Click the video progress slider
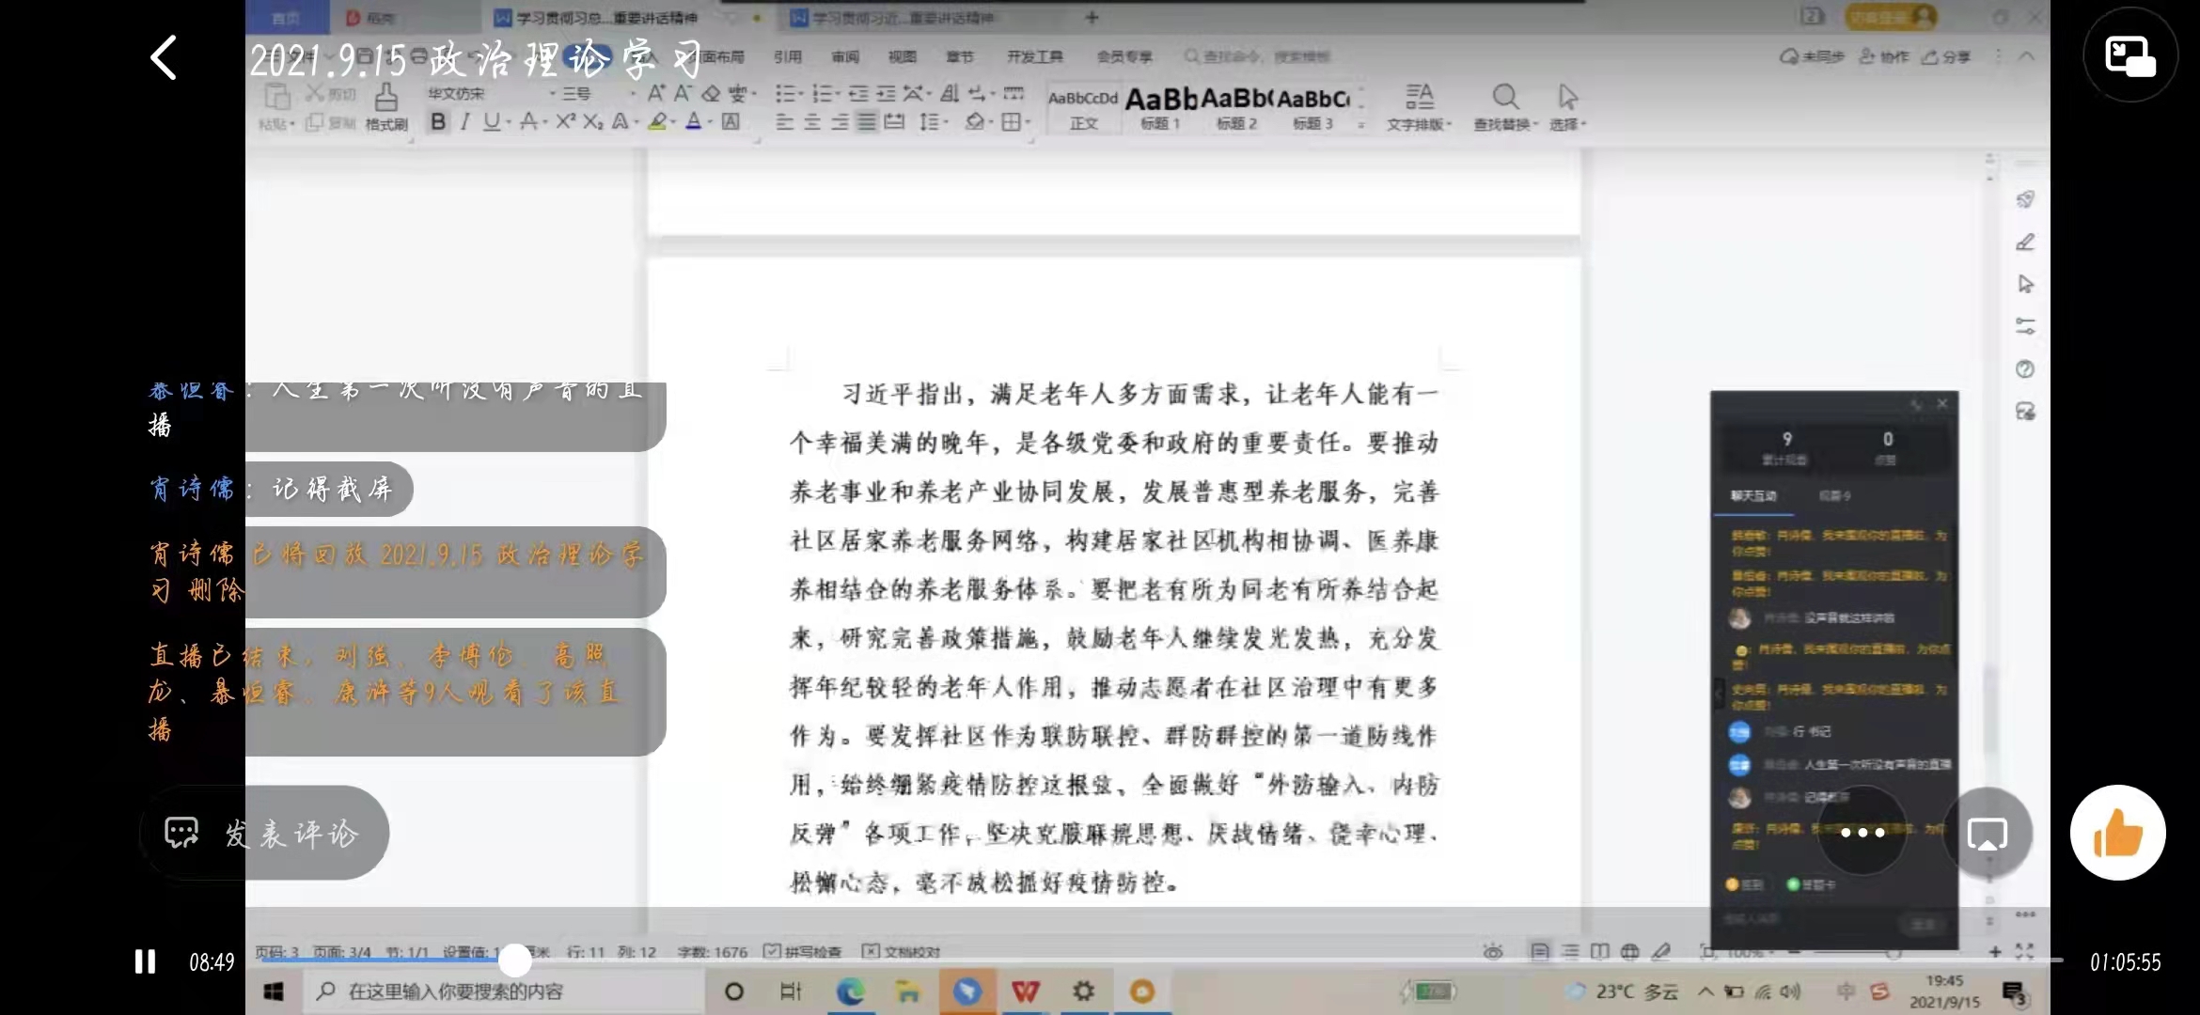This screenshot has width=2200, height=1015. pos(515,961)
